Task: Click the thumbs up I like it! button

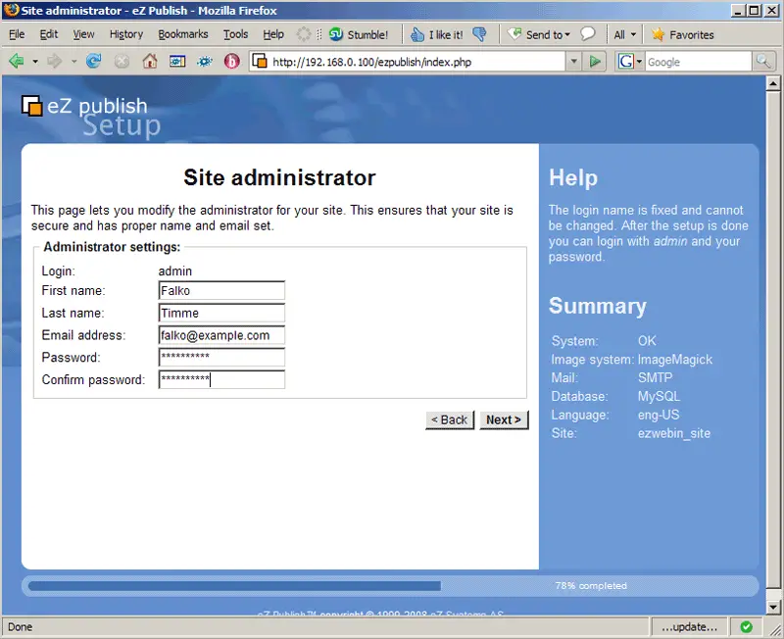Action: tap(436, 34)
